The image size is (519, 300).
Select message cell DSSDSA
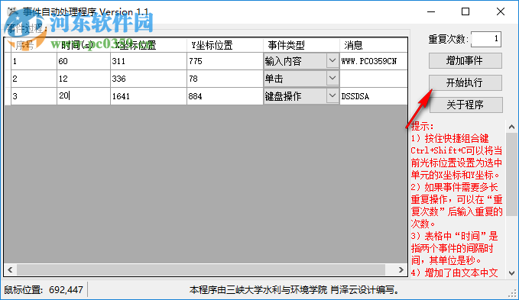pos(374,96)
